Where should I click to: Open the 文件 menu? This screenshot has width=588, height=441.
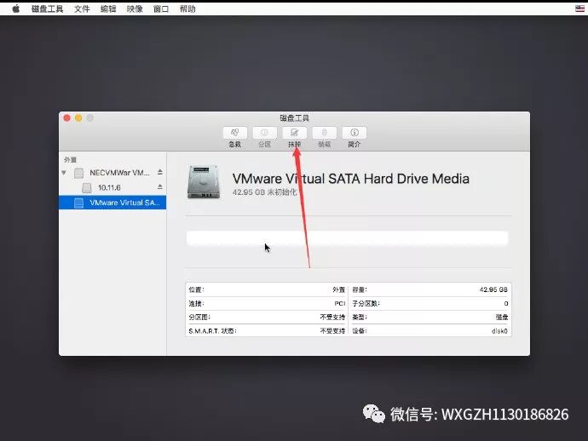point(82,9)
